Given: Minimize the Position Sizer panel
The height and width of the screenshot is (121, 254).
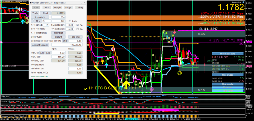Looking at the screenshot, I should [82, 3].
